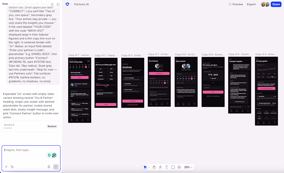
Task: Click the 'Maya & Daniel' screen thumbnail
Action: [x=186, y=82]
